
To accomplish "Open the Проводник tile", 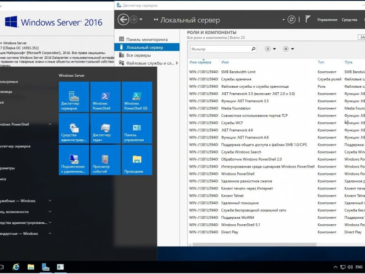I will (x=137, y=160).
